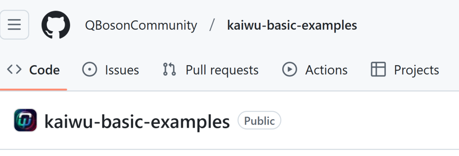
Task: Visit the QBosonCommunity owner link
Action: 141,25
